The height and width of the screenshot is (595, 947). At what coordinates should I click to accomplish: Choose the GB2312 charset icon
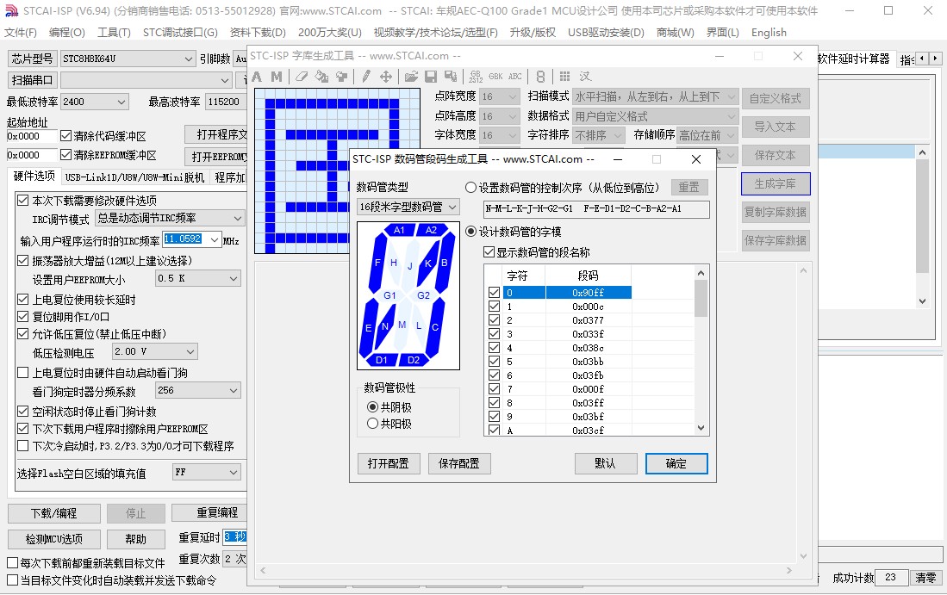coord(476,77)
